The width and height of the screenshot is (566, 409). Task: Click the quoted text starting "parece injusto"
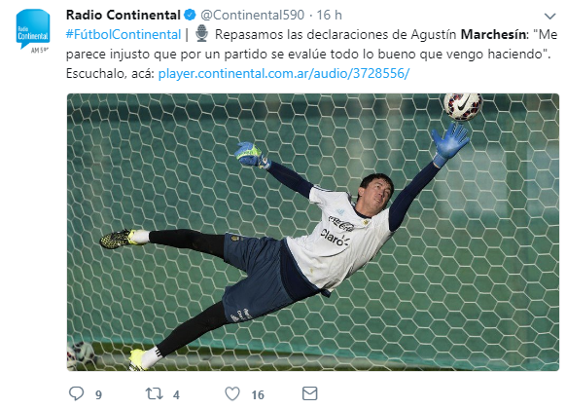pyautogui.click(x=308, y=55)
